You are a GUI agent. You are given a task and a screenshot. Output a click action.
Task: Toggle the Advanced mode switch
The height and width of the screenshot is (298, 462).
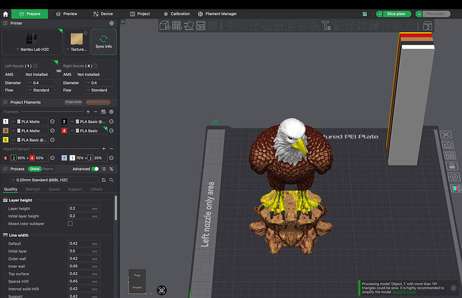[95, 169]
